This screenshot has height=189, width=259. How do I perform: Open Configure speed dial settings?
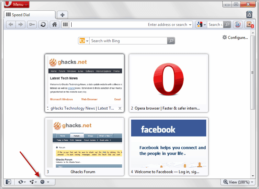coord(235,38)
